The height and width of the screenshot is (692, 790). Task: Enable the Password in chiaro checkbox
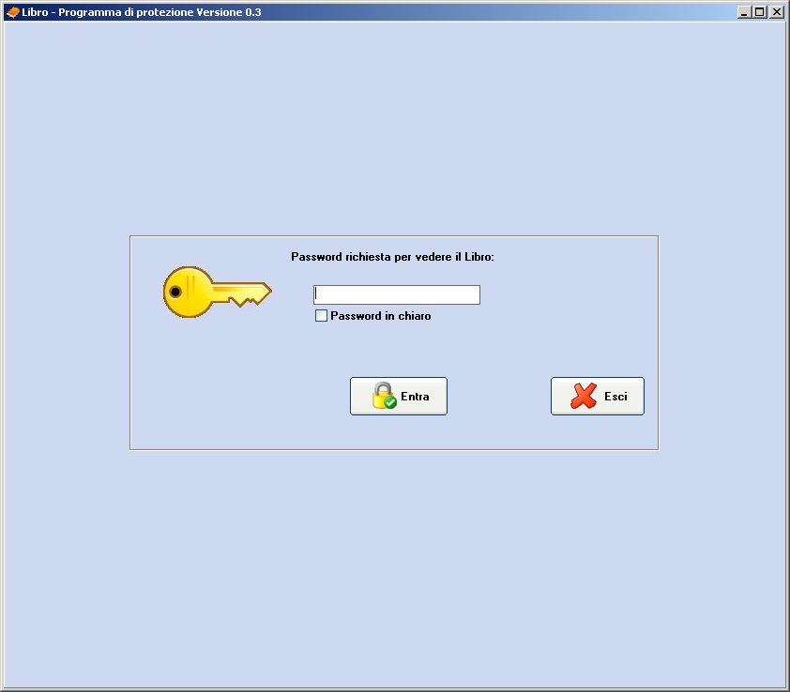click(x=321, y=316)
